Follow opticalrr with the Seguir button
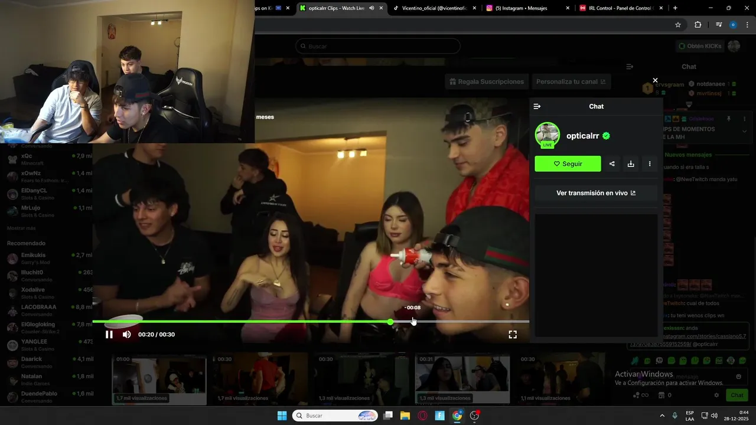 (x=568, y=164)
